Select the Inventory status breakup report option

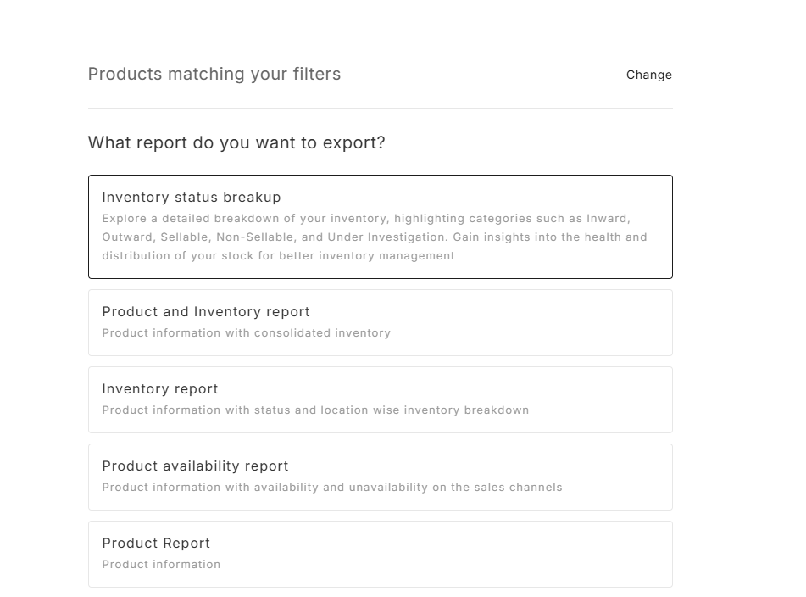pos(381,226)
